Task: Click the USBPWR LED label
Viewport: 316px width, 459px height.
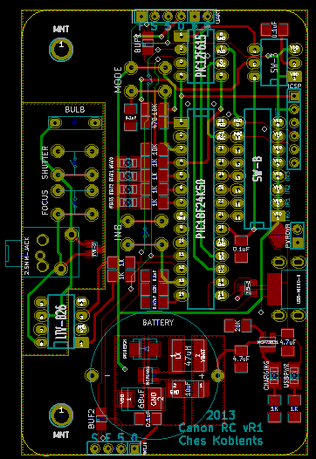Action: 286,376
